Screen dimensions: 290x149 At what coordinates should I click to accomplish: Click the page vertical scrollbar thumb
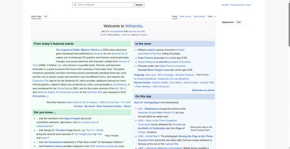pos(289,24)
